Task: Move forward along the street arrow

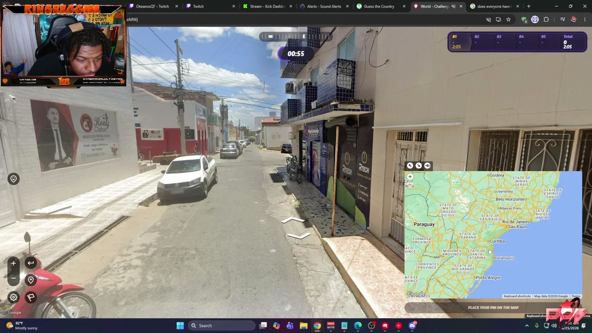Action: pos(293,221)
